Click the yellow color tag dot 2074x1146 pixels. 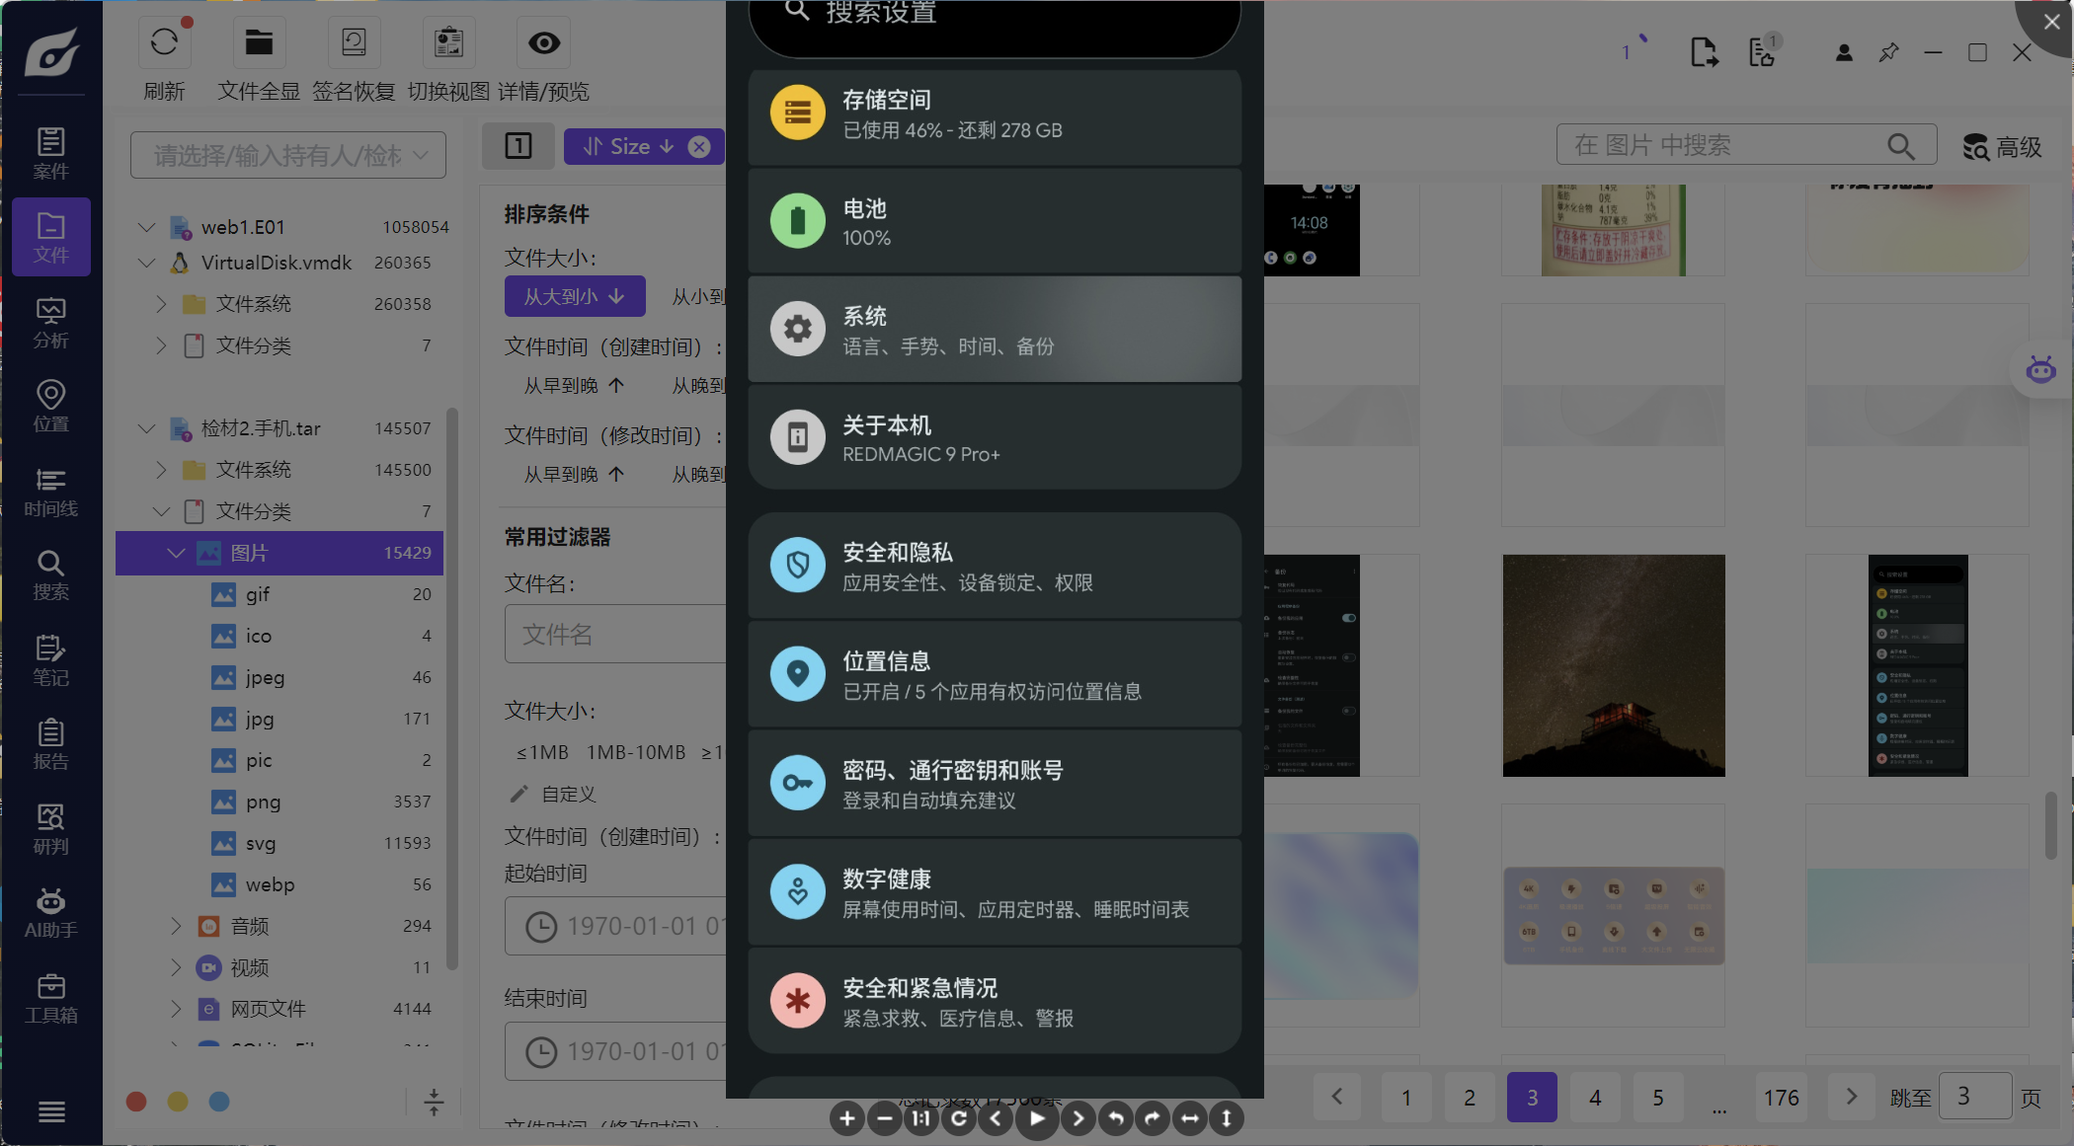(178, 1102)
